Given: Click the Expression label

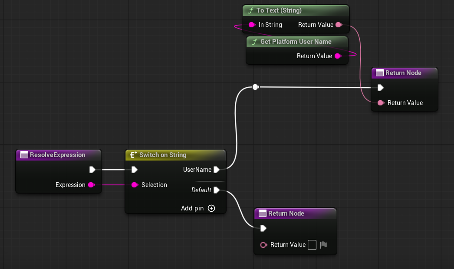Looking at the screenshot, I should 70,185.
